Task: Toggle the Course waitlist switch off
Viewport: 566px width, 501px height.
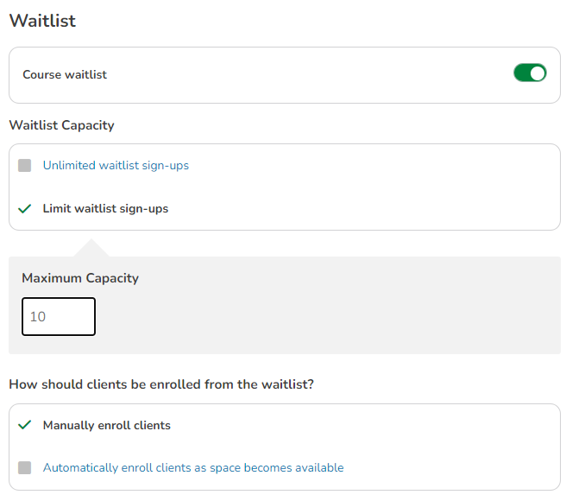Action: (530, 73)
